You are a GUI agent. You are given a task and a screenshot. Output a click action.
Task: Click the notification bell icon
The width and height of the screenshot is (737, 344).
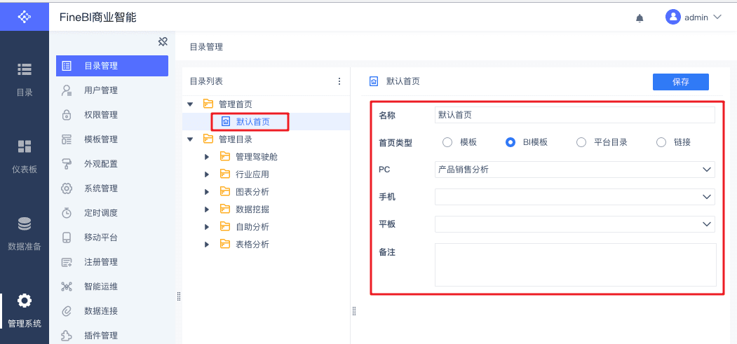(640, 18)
